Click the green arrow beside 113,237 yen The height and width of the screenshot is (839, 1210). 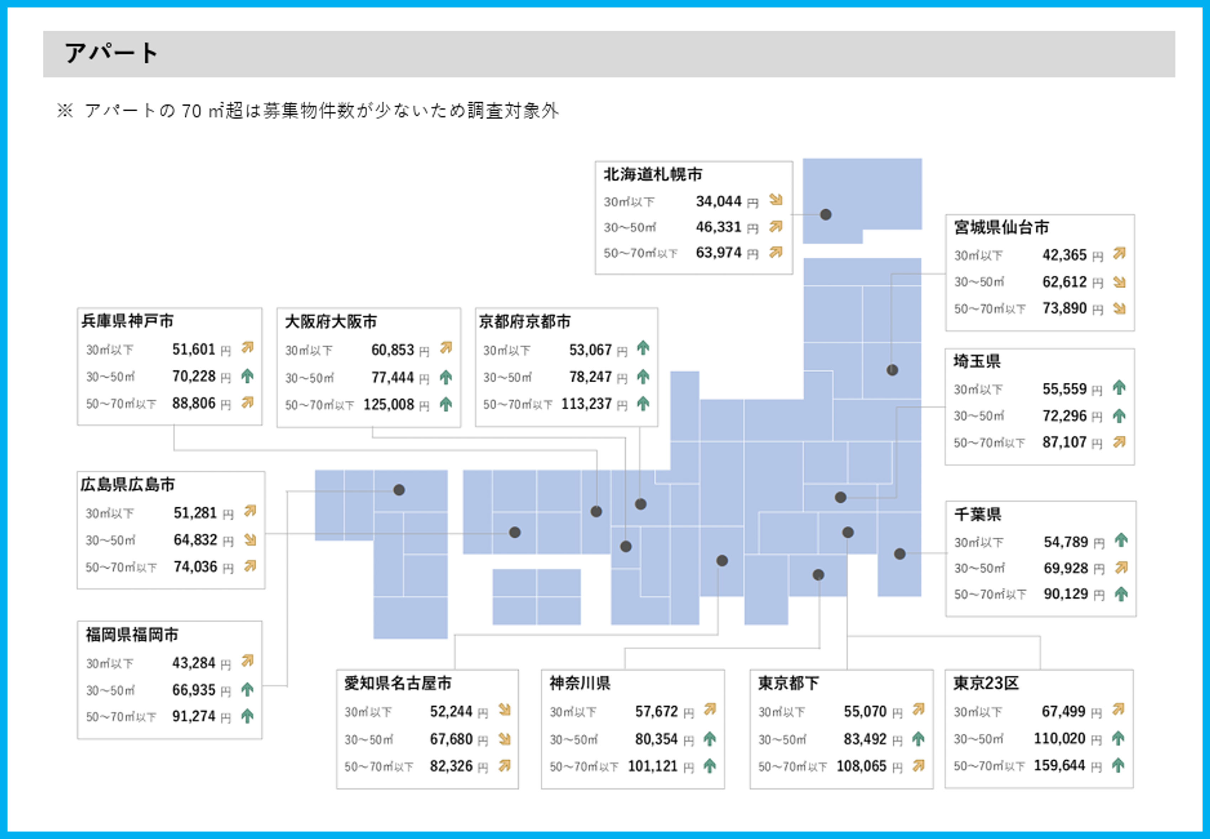pyautogui.click(x=643, y=403)
